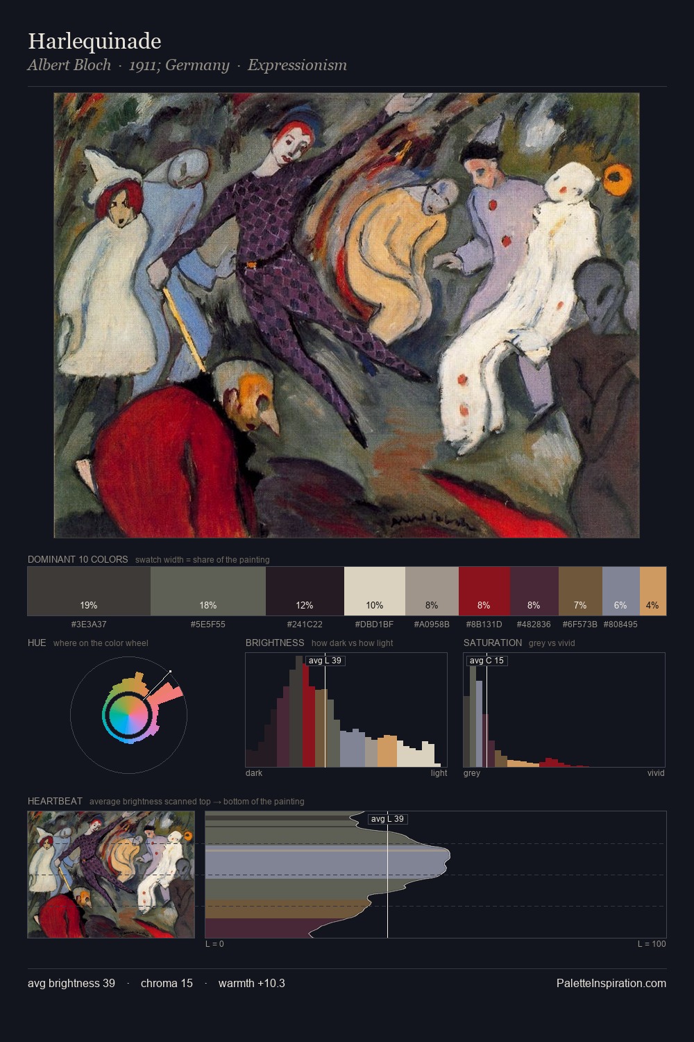The width and height of the screenshot is (694, 1042).
Task: Click the 'light' brightness axis label
Action: 439,773
